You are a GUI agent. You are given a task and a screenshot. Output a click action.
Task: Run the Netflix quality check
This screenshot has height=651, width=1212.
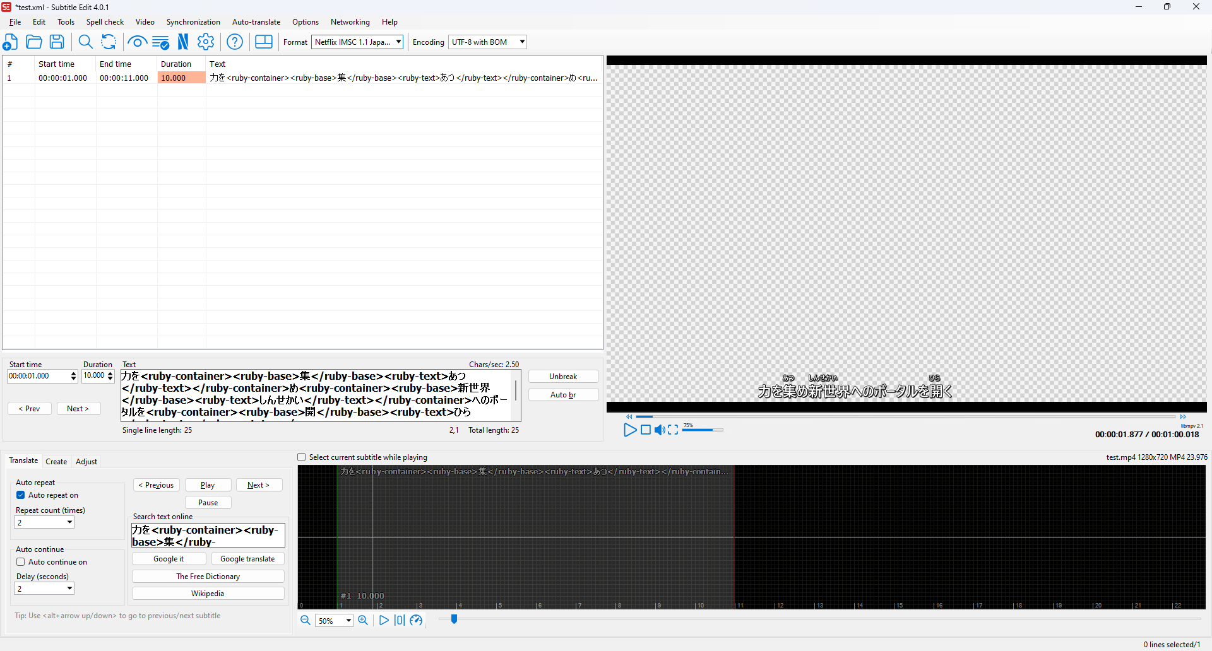coord(183,42)
